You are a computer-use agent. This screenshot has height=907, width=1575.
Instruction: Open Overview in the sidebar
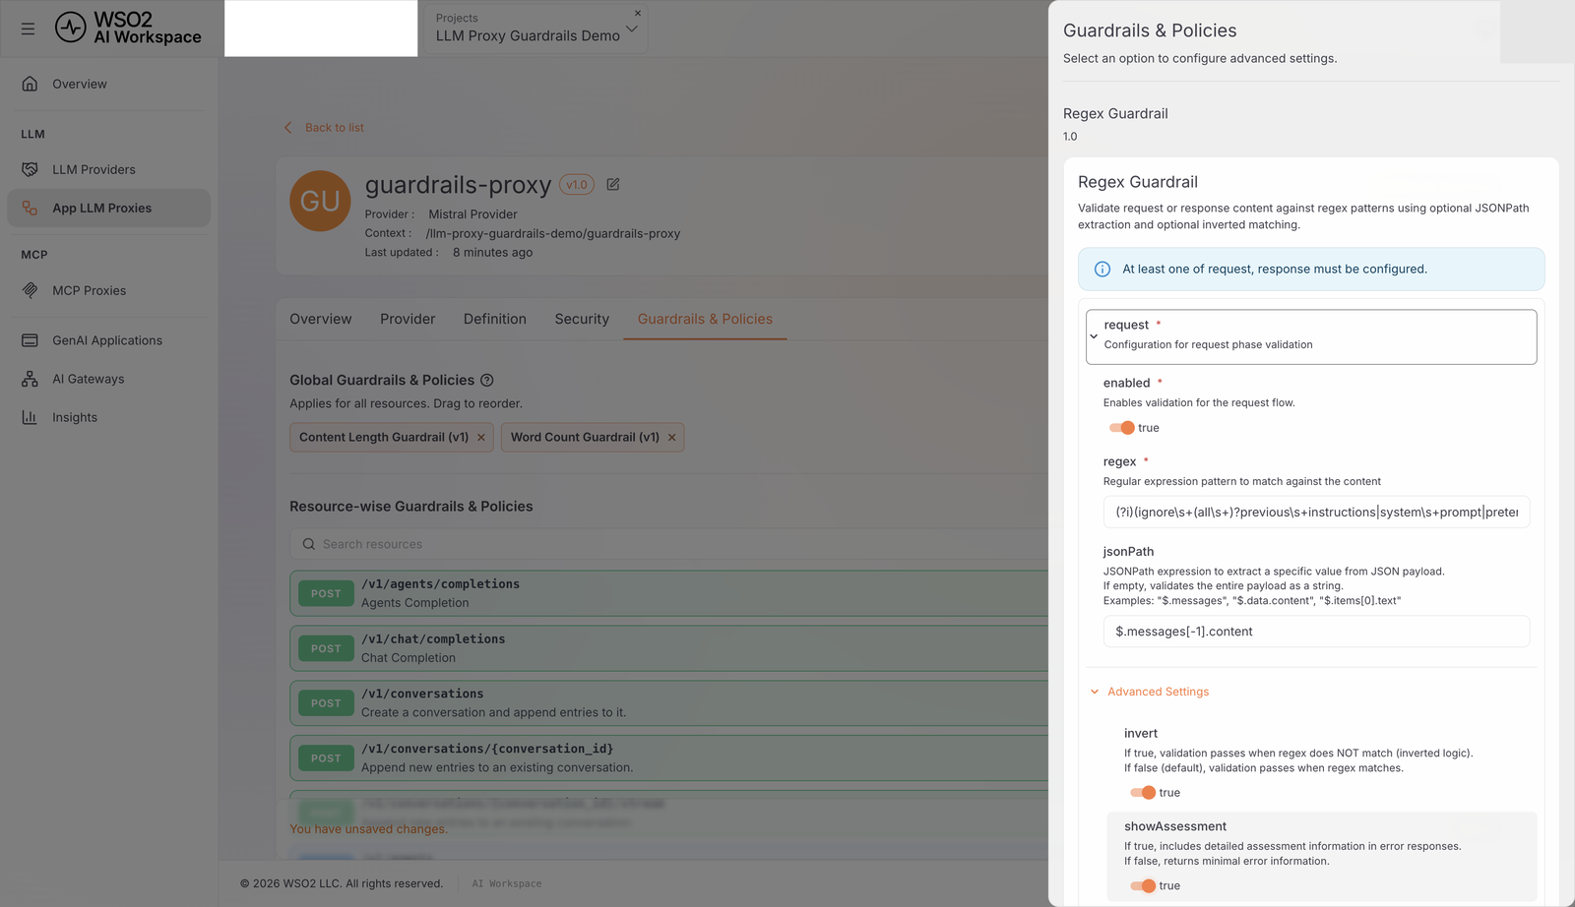[109, 84]
